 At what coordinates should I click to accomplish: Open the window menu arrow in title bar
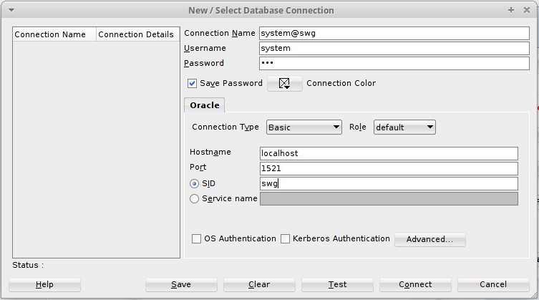(x=11, y=10)
